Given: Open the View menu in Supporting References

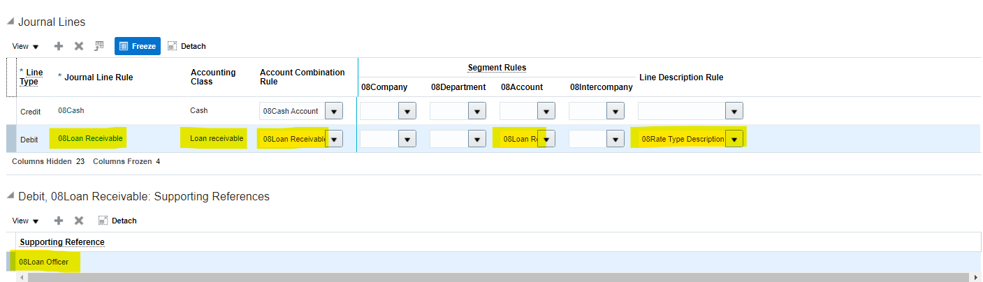Looking at the screenshot, I should coord(26,221).
